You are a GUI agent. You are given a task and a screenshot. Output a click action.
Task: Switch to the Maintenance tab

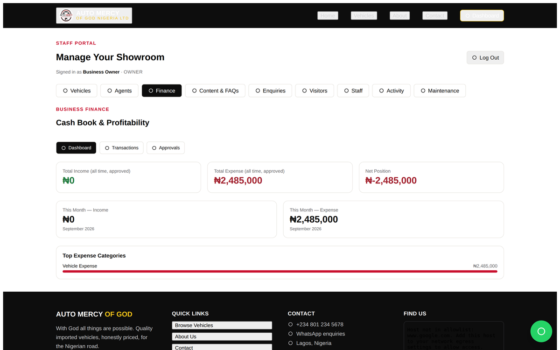(440, 91)
